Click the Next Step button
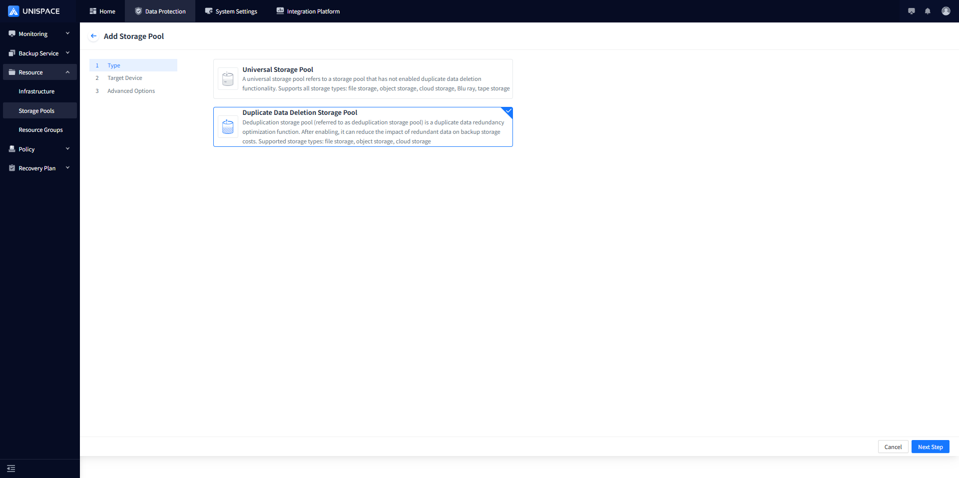 (x=930, y=447)
